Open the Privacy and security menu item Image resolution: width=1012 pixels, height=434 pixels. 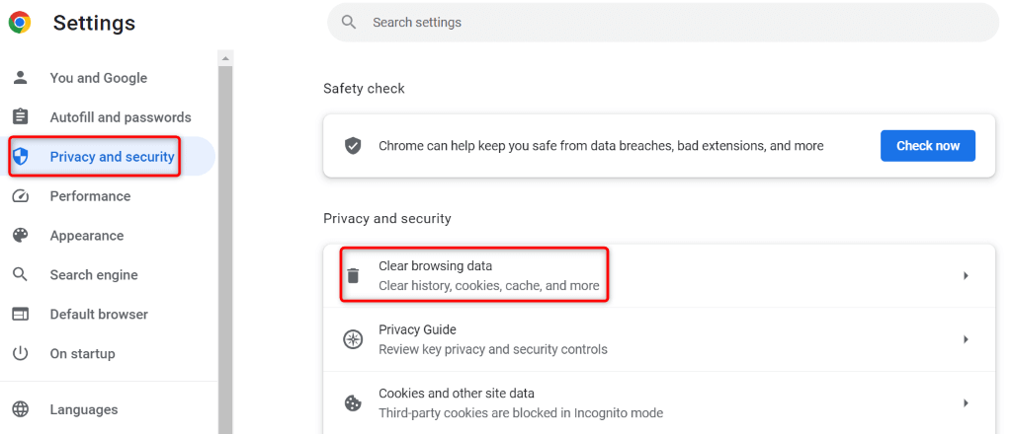click(x=112, y=157)
